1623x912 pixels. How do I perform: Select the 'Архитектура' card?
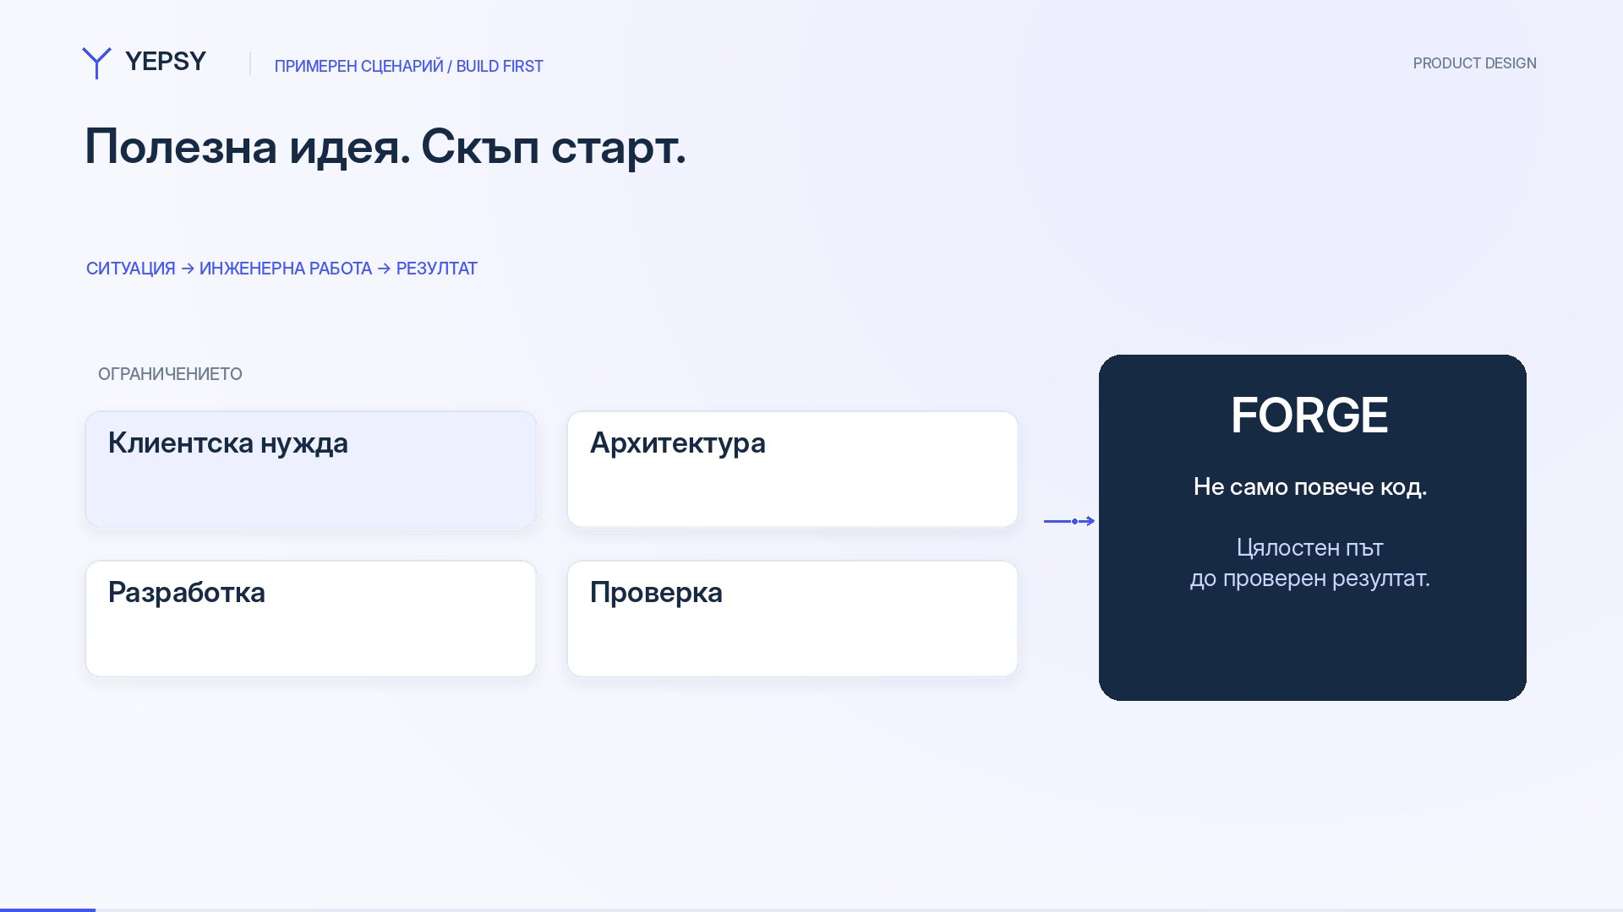(x=792, y=470)
